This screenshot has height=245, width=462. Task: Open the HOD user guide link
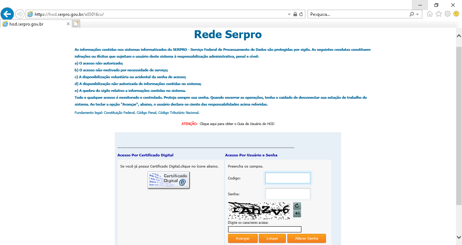point(237,124)
